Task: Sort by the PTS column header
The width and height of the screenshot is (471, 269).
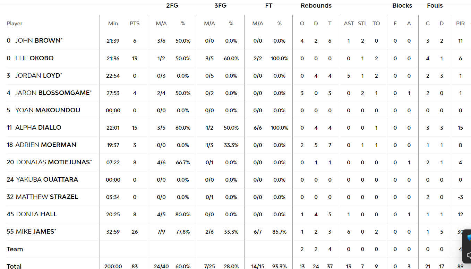Action: pos(135,24)
